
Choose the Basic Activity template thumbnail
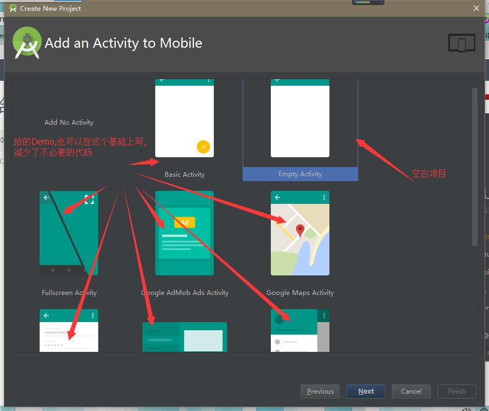[x=185, y=118]
